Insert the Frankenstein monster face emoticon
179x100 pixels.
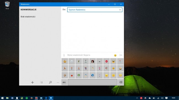(x=86, y=61)
